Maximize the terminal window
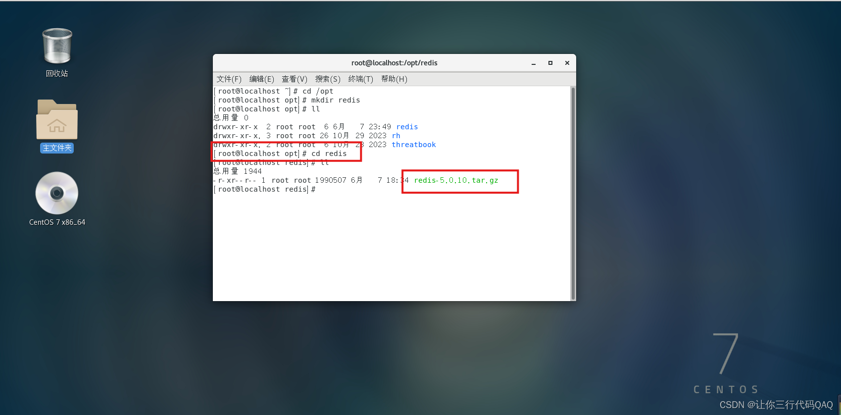The image size is (841, 415). coord(550,63)
